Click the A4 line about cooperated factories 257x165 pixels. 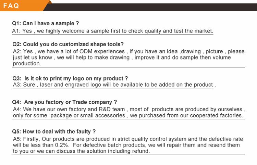[128, 116]
